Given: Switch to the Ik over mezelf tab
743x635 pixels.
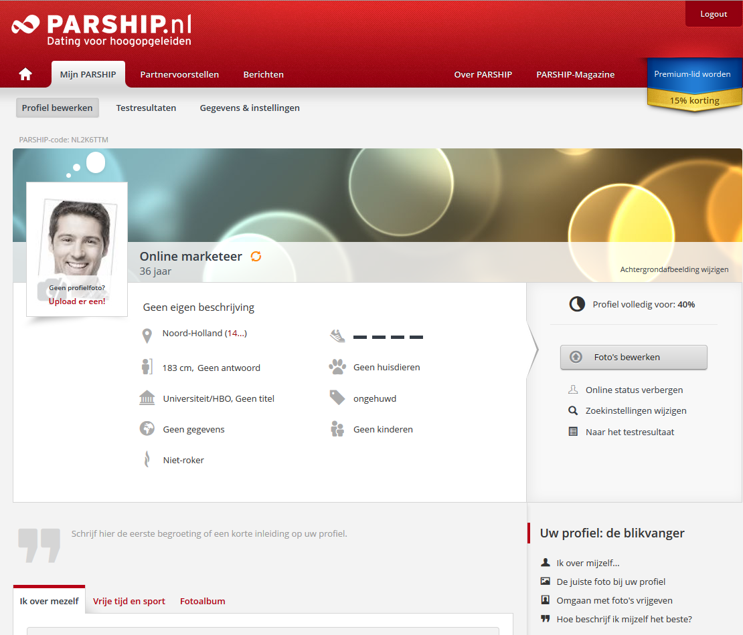Looking at the screenshot, I should pos(50,600).
